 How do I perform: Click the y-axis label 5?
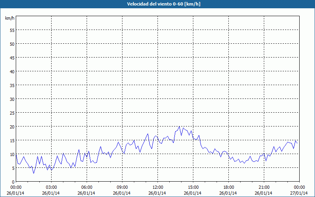point(13,168)
